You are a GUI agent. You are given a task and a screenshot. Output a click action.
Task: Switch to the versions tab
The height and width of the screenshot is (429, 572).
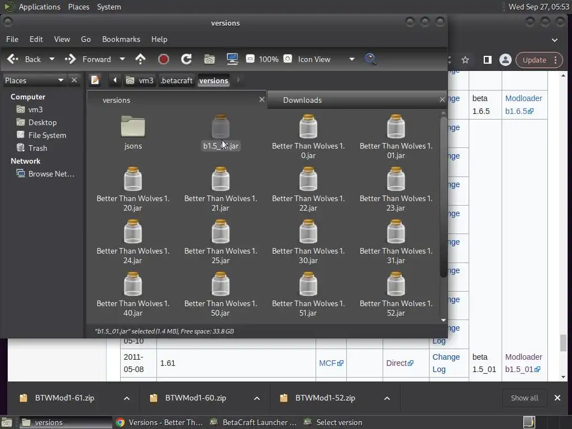[x=177, y=100]
